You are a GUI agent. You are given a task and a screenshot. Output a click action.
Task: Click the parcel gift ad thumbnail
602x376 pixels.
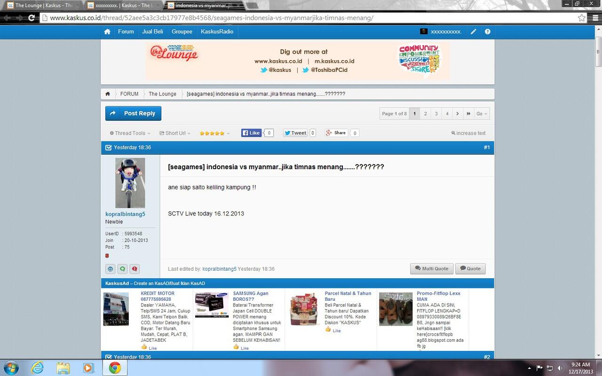click(x=304, y=309)
